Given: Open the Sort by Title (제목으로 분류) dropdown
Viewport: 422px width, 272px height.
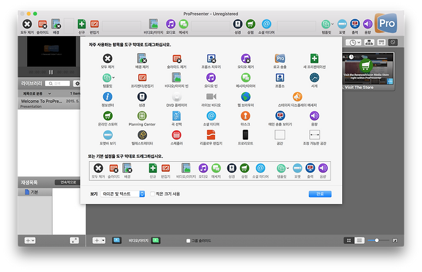Looking at the screenshot, I should 36,93.
